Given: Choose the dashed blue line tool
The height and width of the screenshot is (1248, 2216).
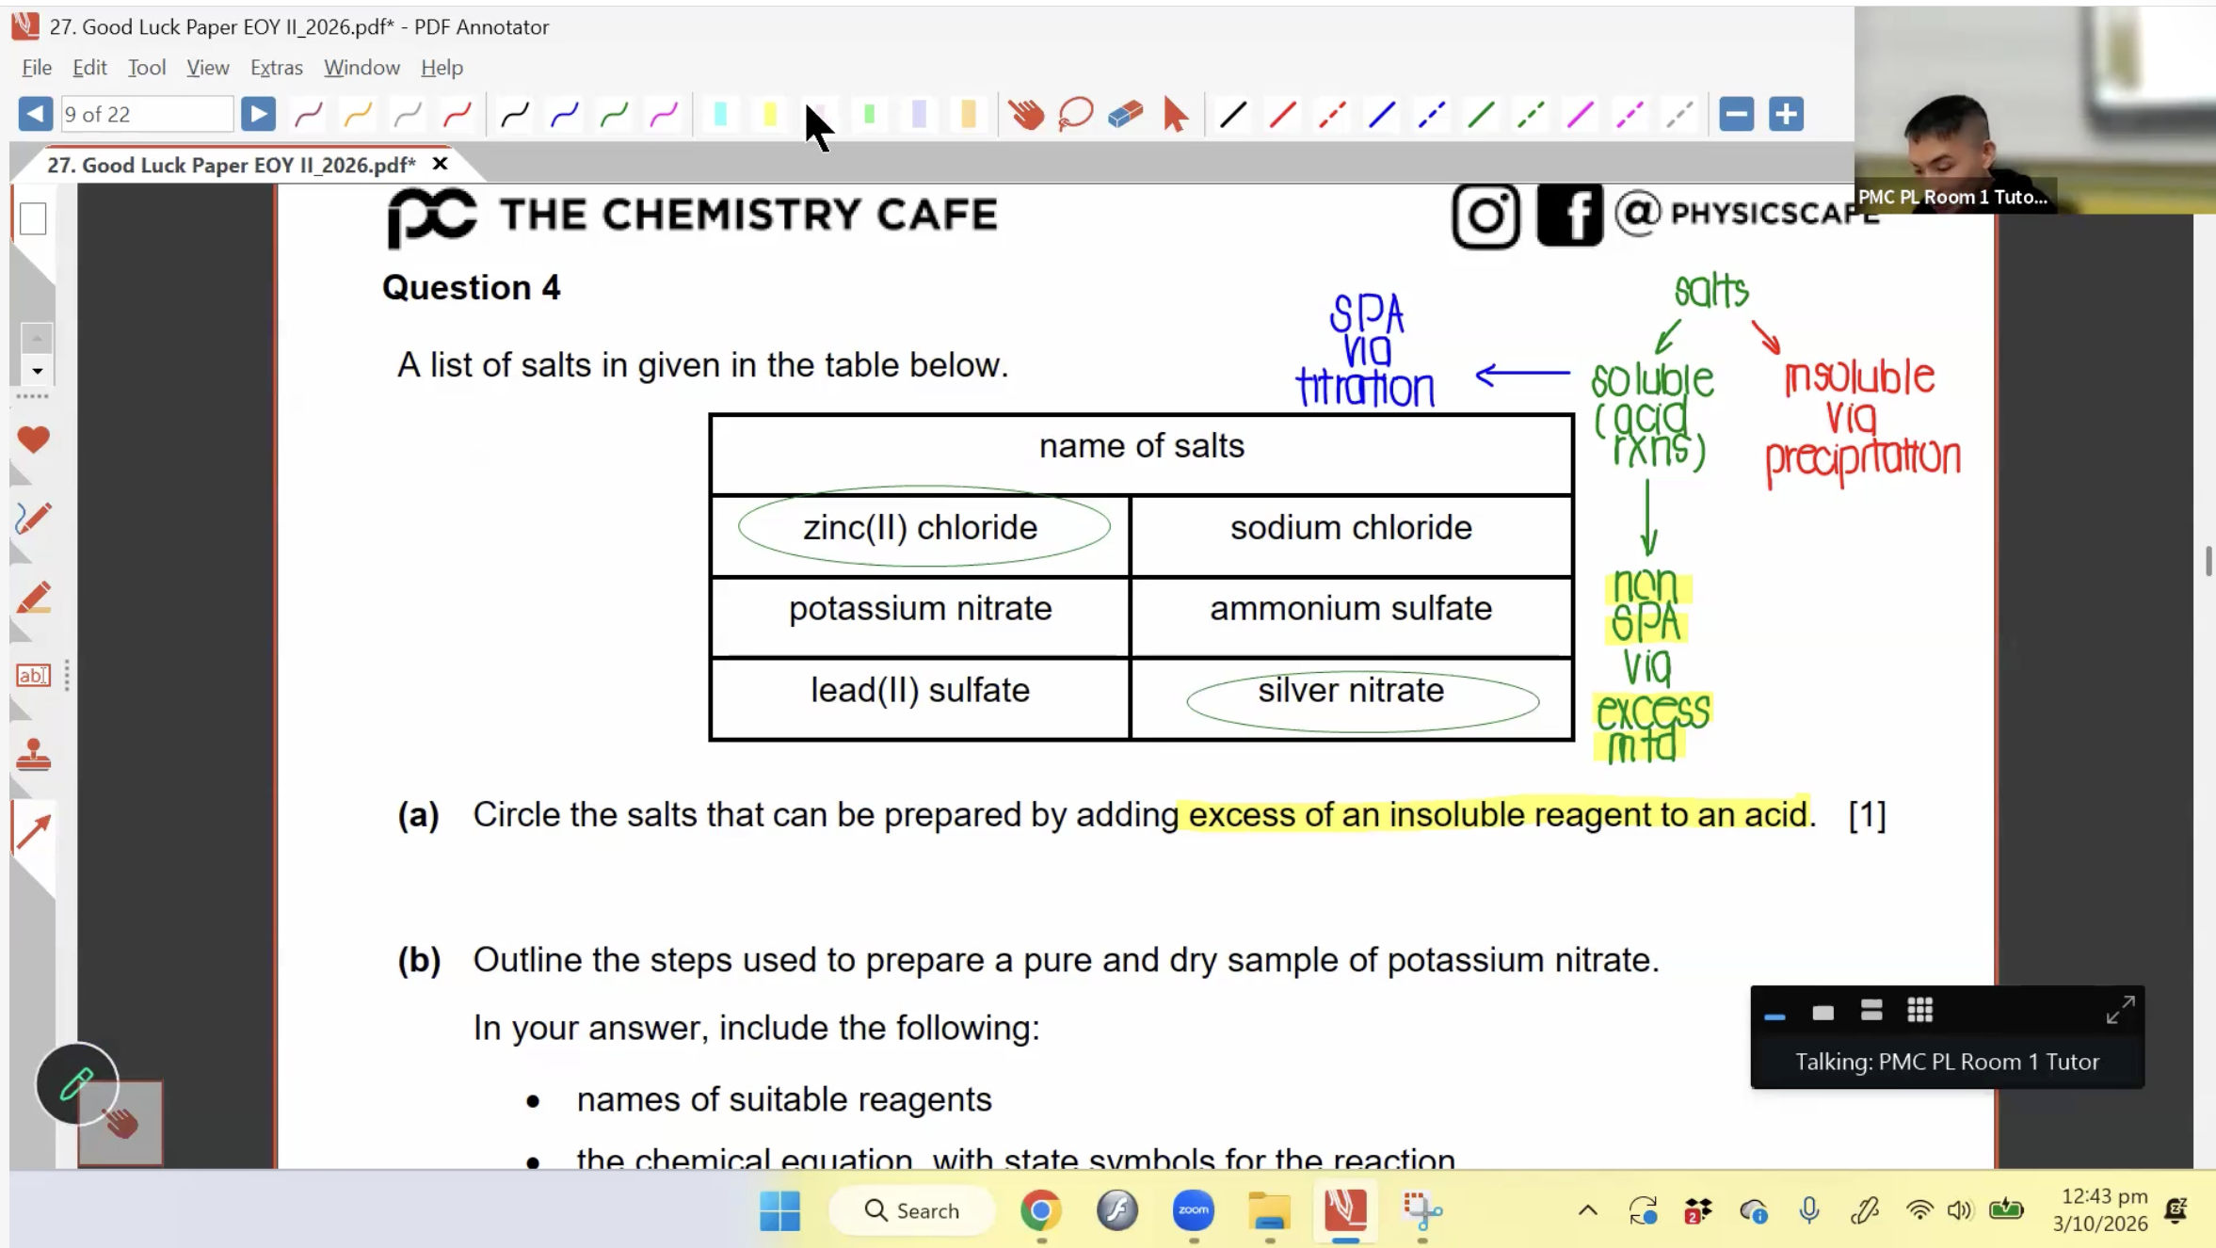Looking at the screenshot, I should [1431, 115].
